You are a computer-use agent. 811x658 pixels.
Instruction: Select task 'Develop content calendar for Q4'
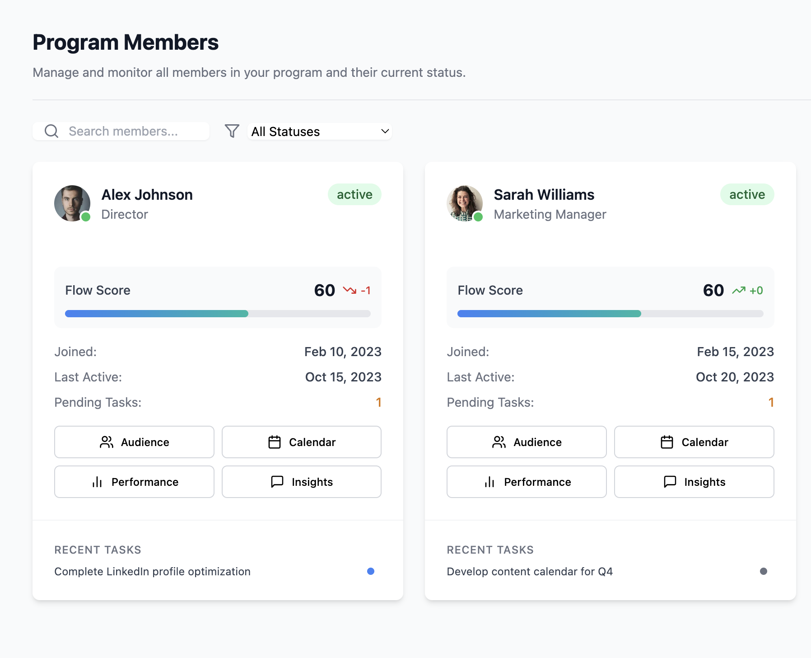click(x=529, y=571)
